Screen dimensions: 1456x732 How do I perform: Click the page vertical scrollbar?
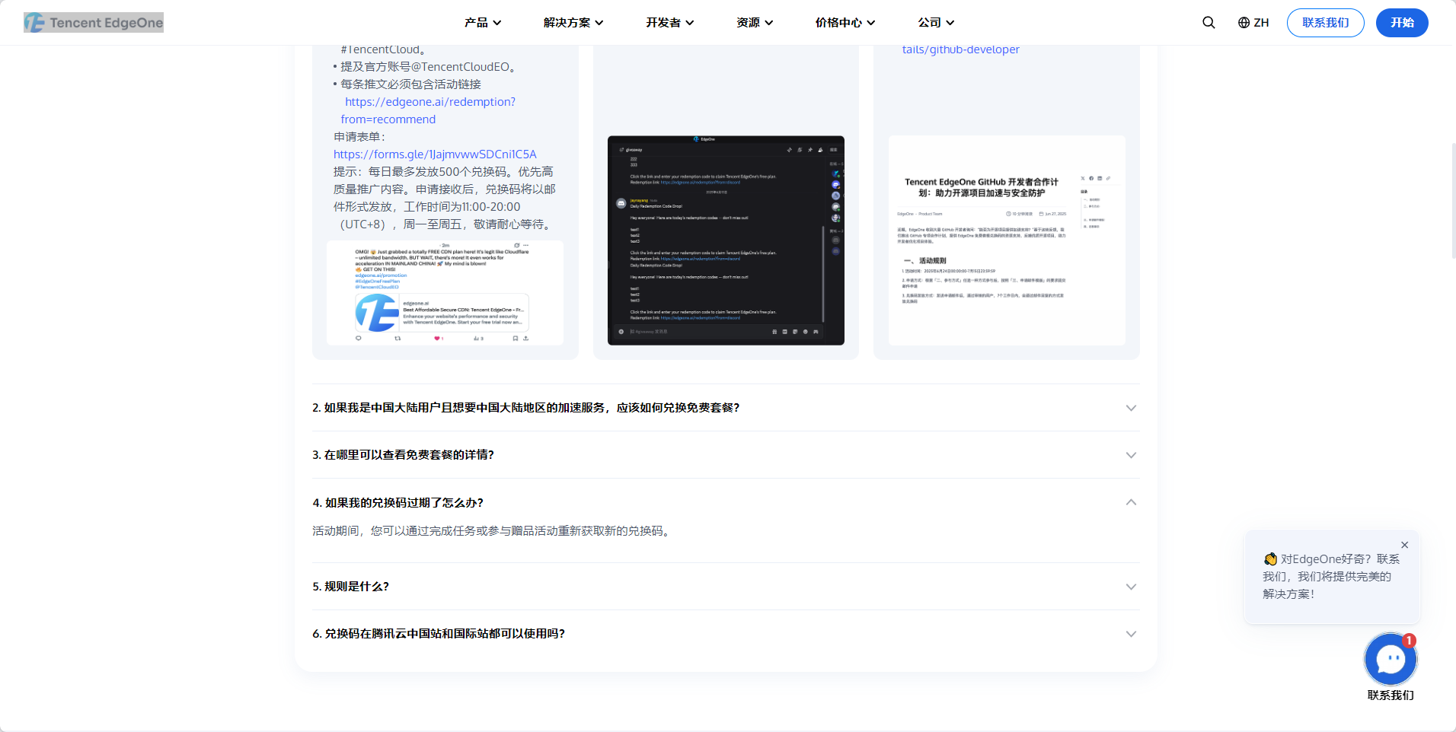(x=1453, y=202)
